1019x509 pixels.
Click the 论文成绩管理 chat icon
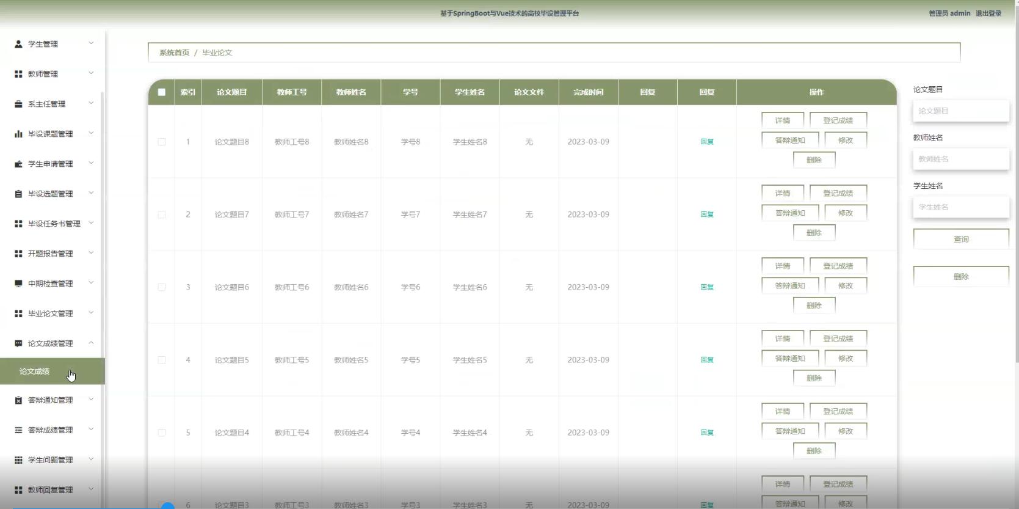tap(18, 343)
